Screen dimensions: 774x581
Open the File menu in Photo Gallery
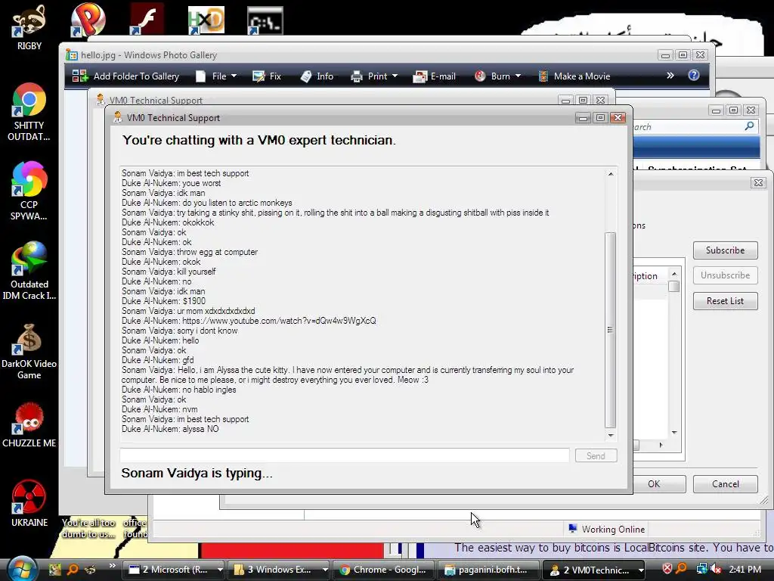pyautogui.click(x=216, y=76)
